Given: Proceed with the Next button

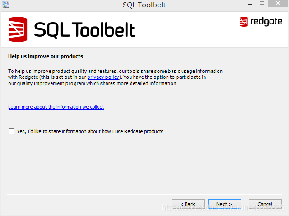Looking at the screenshot, I should pos(224,204).
